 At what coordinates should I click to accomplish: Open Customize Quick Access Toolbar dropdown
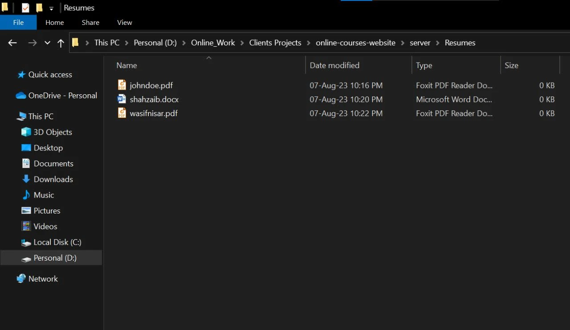51,8
